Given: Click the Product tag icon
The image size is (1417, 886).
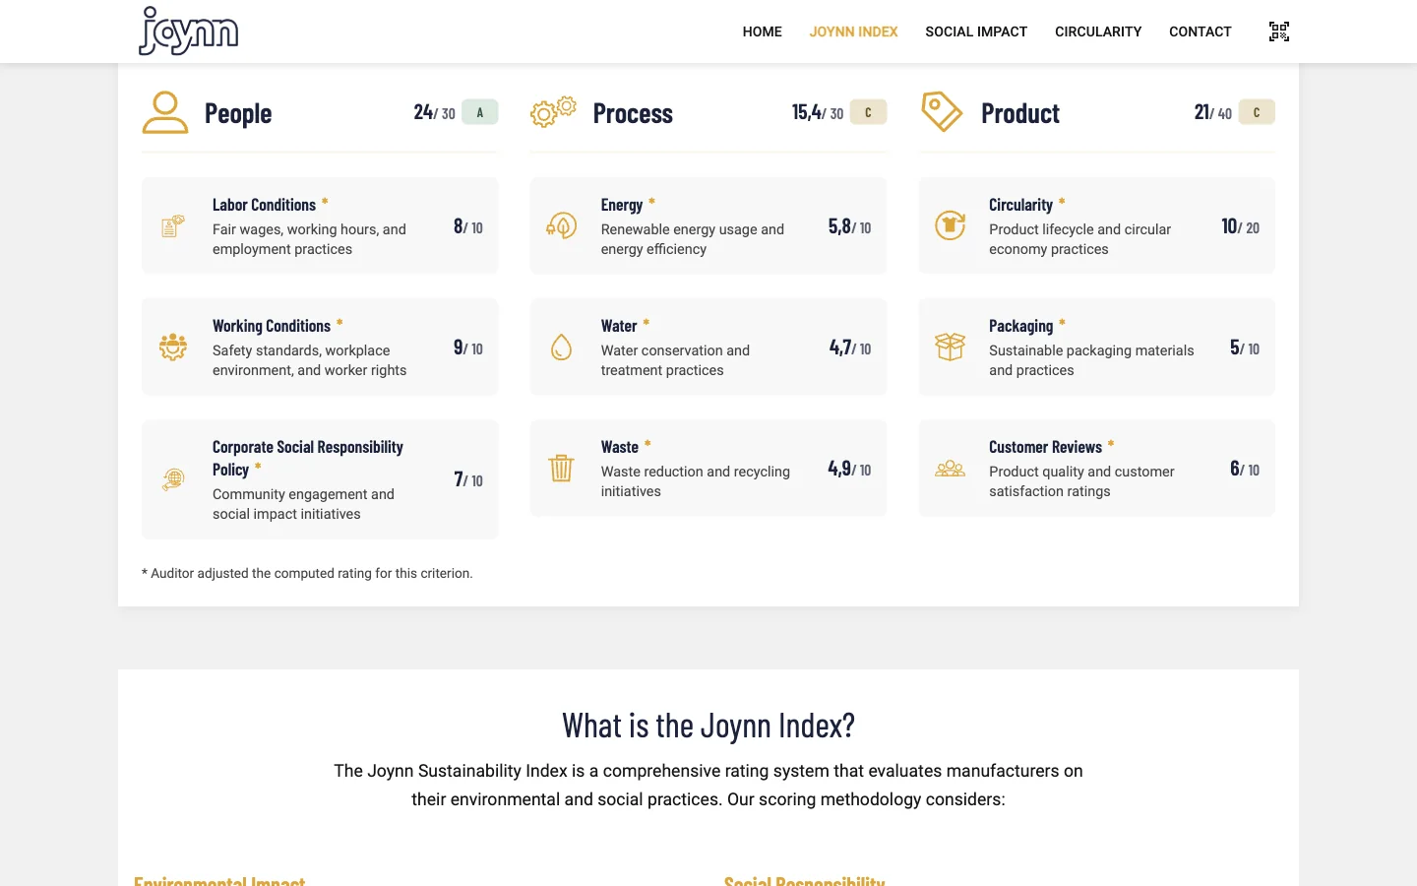Looking at the screenshot, I should pyautogui.click(x=942, y=112).
